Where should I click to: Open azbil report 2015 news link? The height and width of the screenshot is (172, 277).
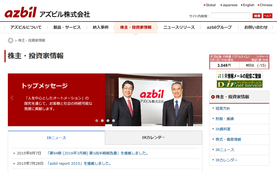click(x=79, y=164)
